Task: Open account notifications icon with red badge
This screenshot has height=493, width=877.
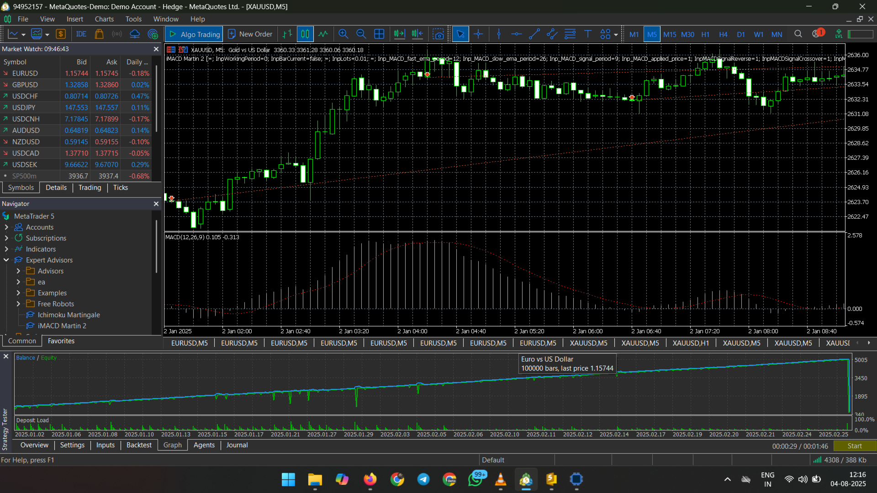Action: (818, 33)
